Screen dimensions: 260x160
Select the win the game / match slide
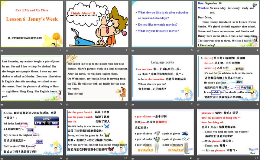click(x=97, y=134)
